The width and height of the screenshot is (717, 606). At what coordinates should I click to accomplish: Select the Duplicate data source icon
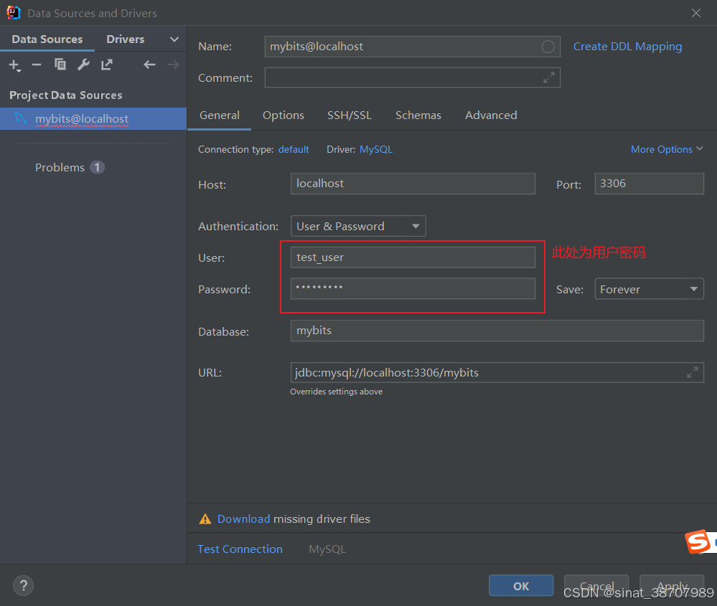click(60, 65)
